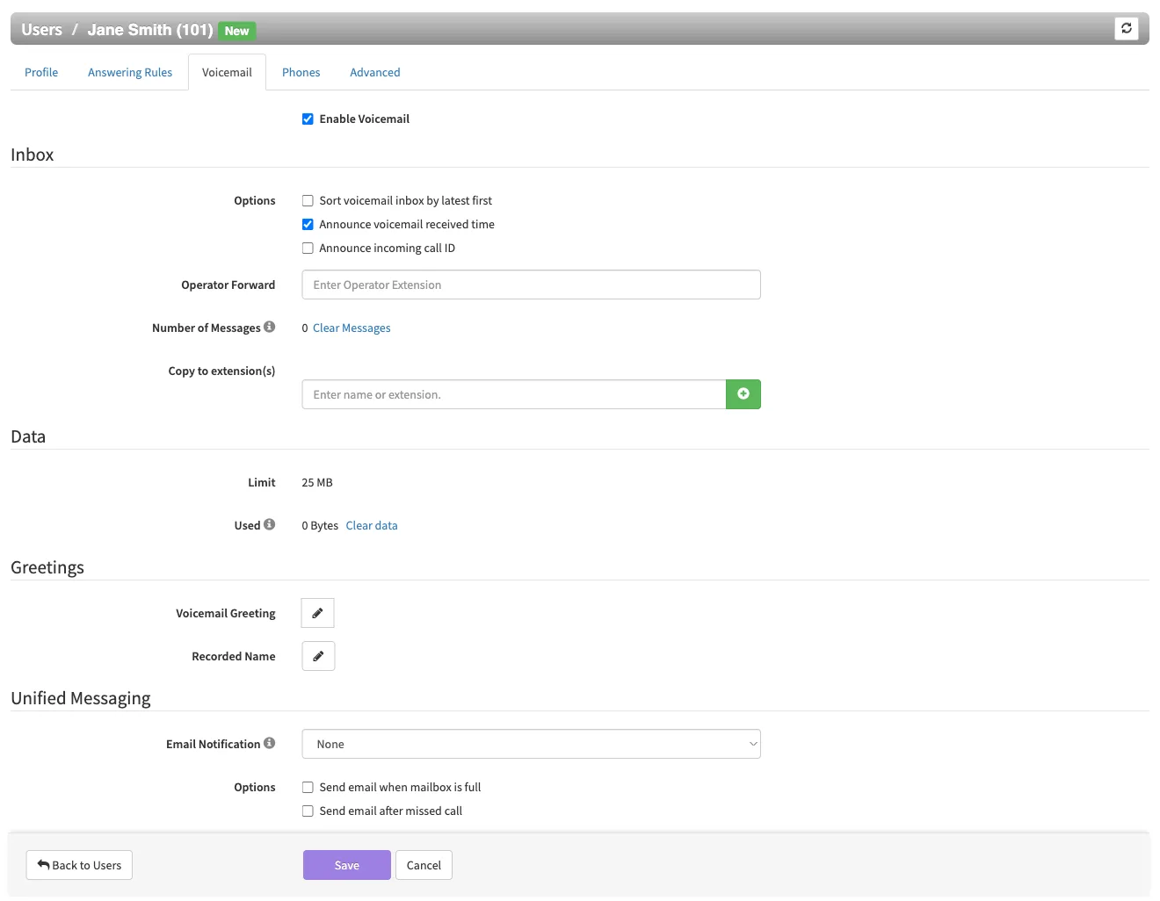Select the Voicemail tab

pyautogui.click(x=227, y=72)
